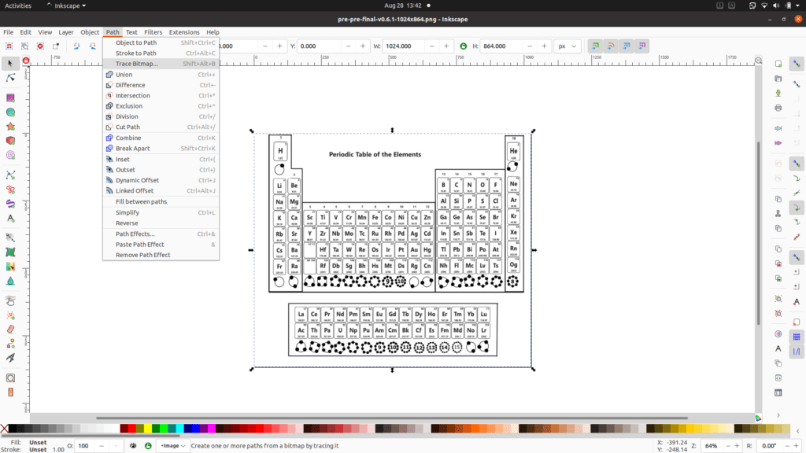The height and width of the screenshot is (453, 806).
Task: Click the Rotate 90° counter-clockwise icon
Action: click(x=76, y=46)
